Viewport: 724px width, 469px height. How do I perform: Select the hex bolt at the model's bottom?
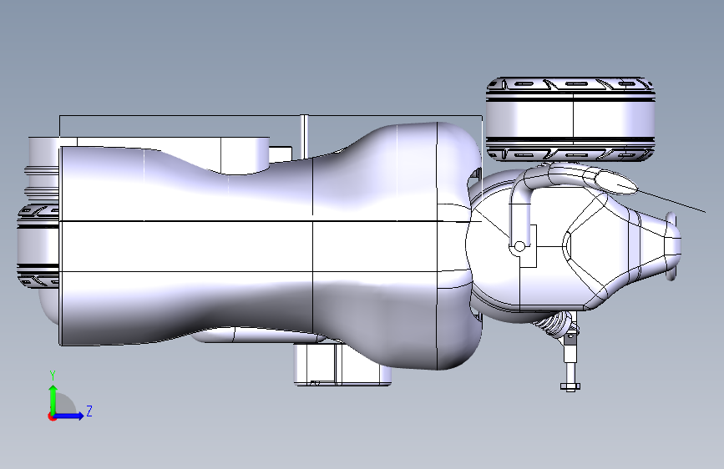tap(570, 386)
